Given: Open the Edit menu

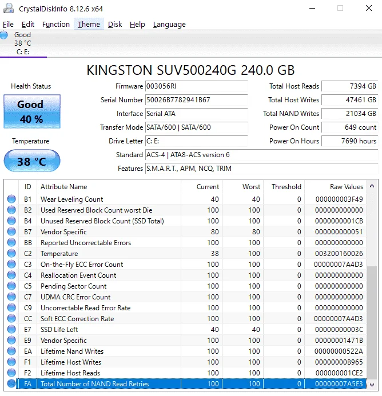Looking at the screenshot, I should coord(28,24).
